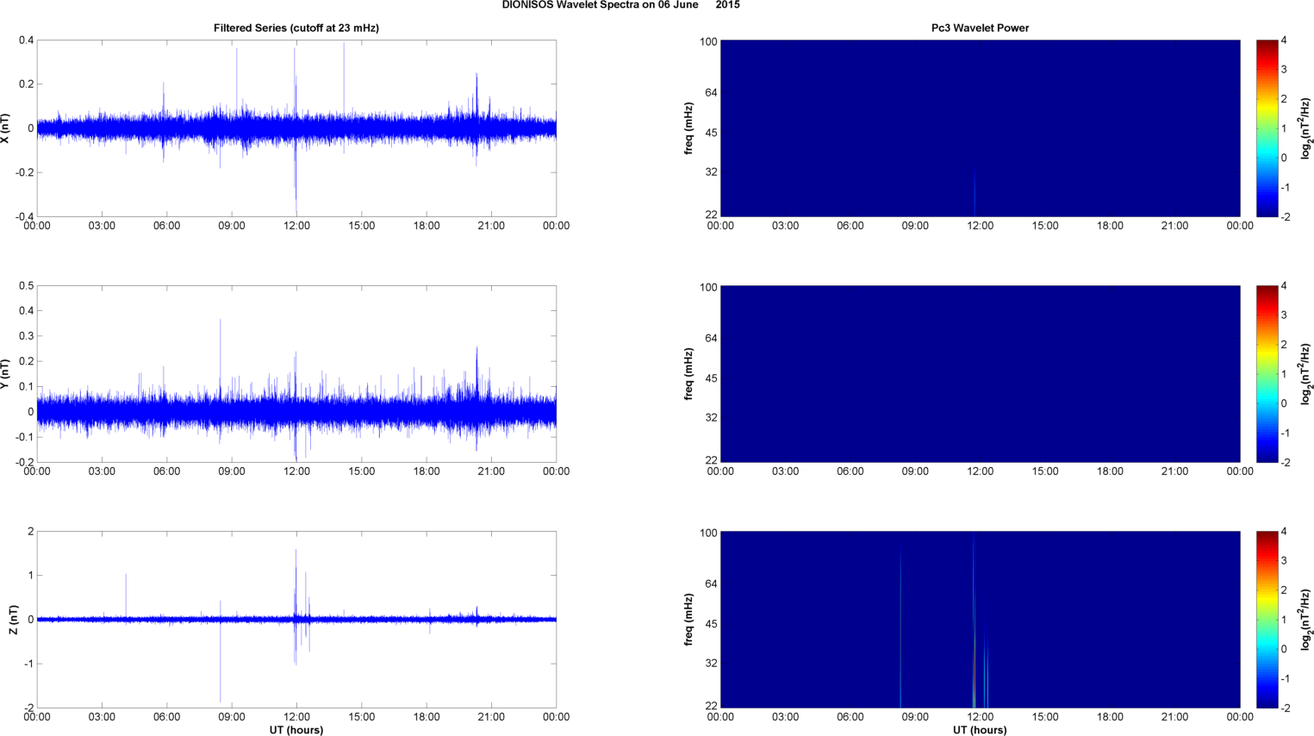This screenshot has width=1314, height=736.
Task: Click the 21:00 tick under the Z series plot
Action: [491, 717]
